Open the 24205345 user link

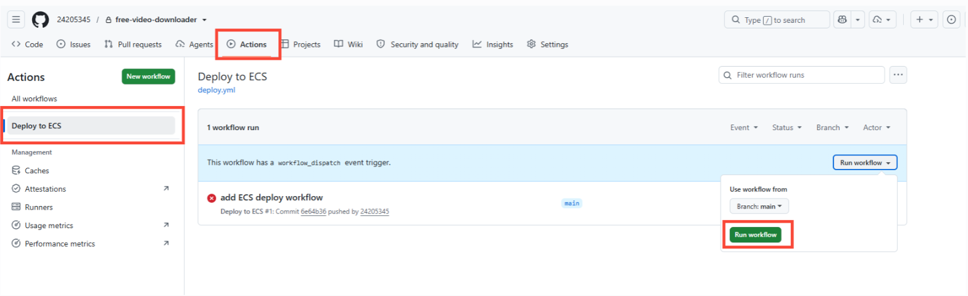pyautogui.click(x=73, y=20)
